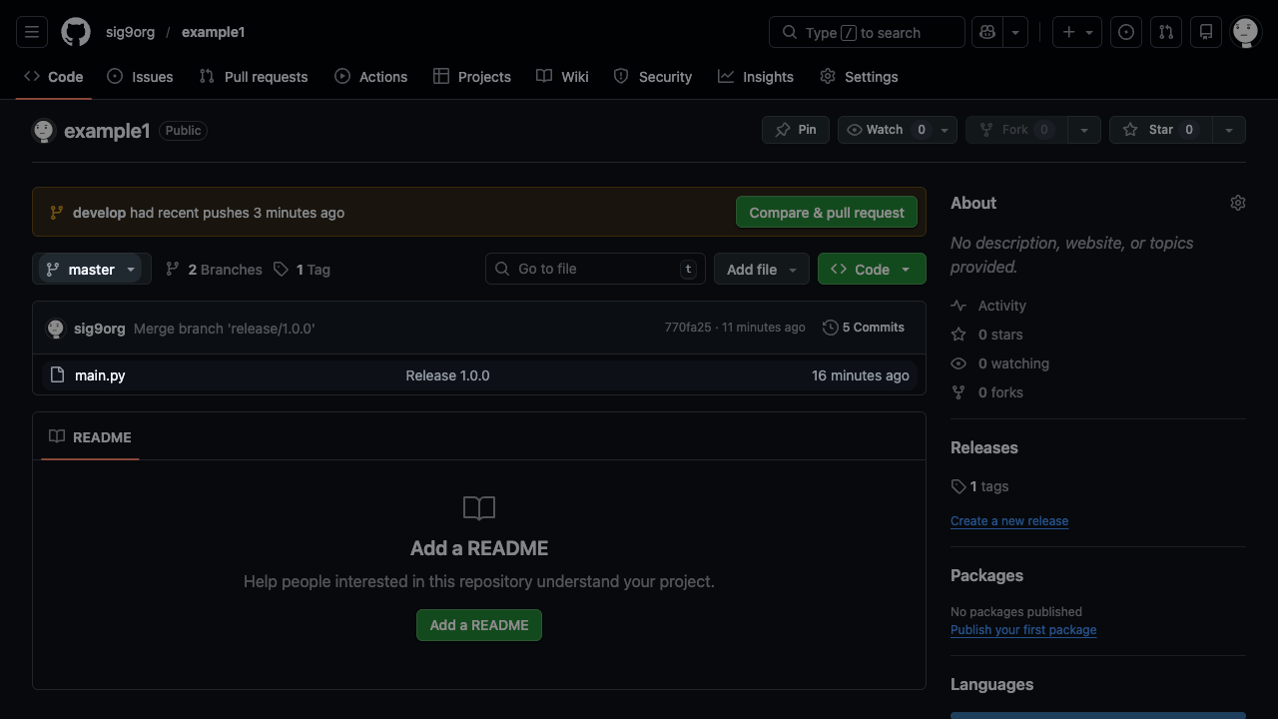Viewport: 1278px width, 719px height.
Task: Open the Insights tab
Action: 756,77
